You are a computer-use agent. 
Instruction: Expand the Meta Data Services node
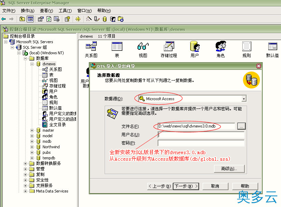(x=25, y=191)
